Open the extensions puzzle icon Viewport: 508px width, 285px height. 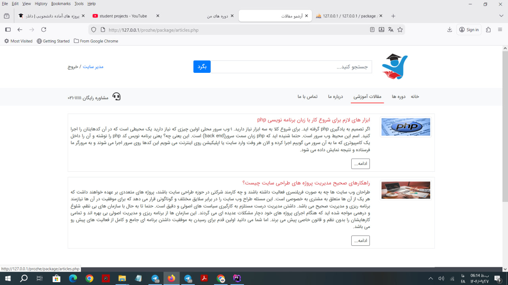coord(488,30)
